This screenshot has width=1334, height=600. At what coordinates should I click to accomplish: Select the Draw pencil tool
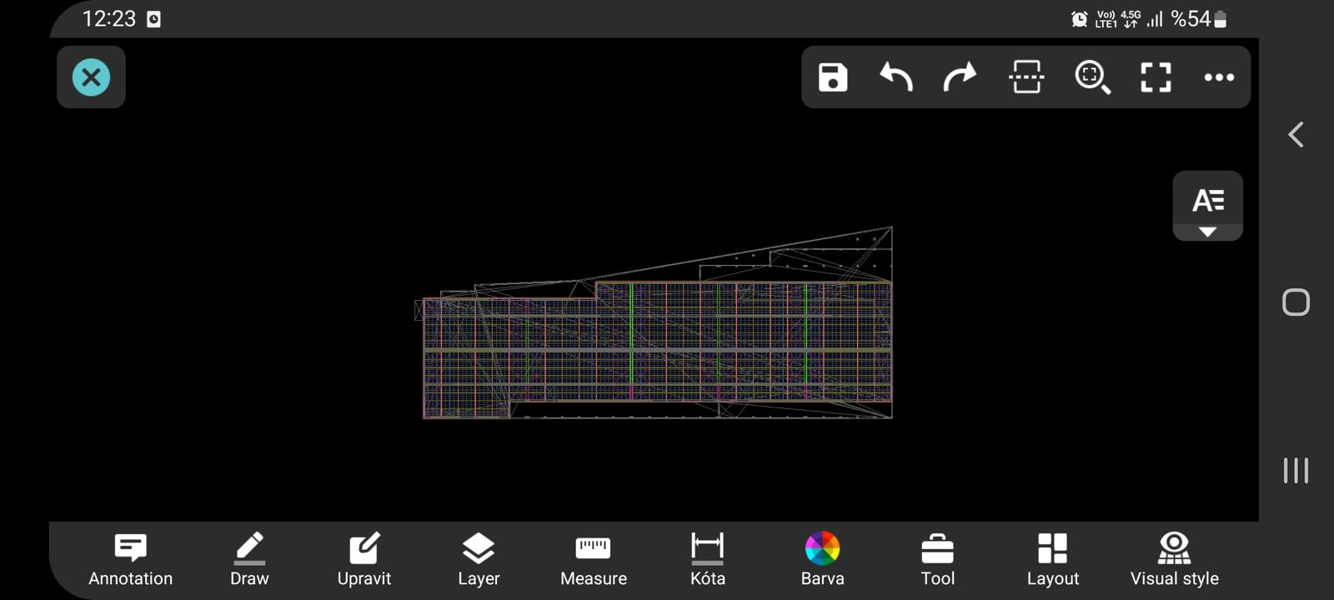click(249, 560)
